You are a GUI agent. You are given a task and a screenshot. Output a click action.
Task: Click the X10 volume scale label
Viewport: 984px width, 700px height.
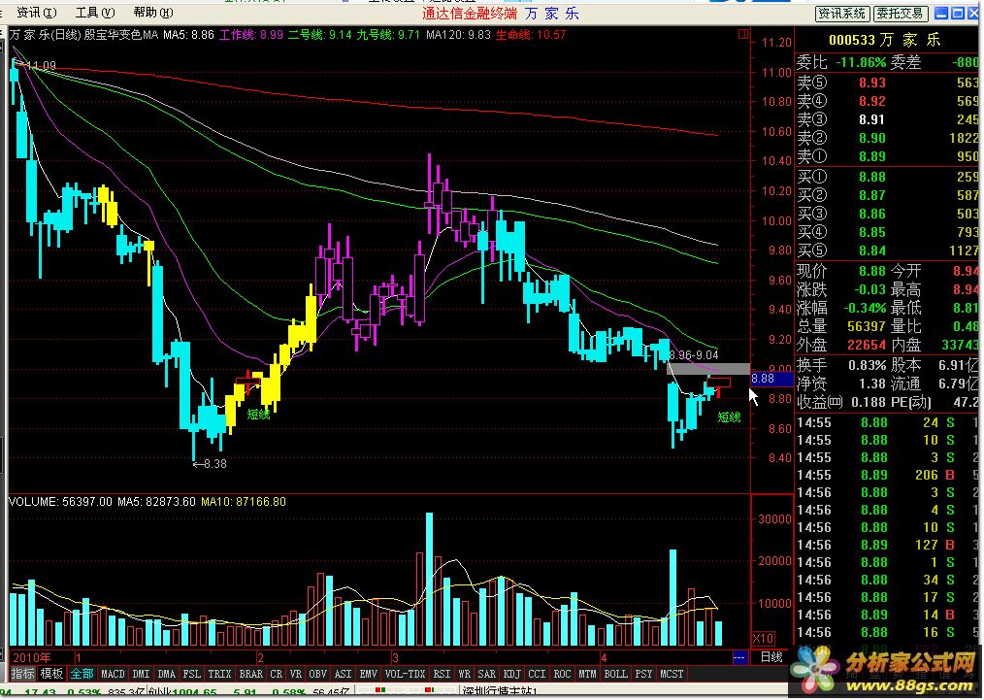coord(763,639)
